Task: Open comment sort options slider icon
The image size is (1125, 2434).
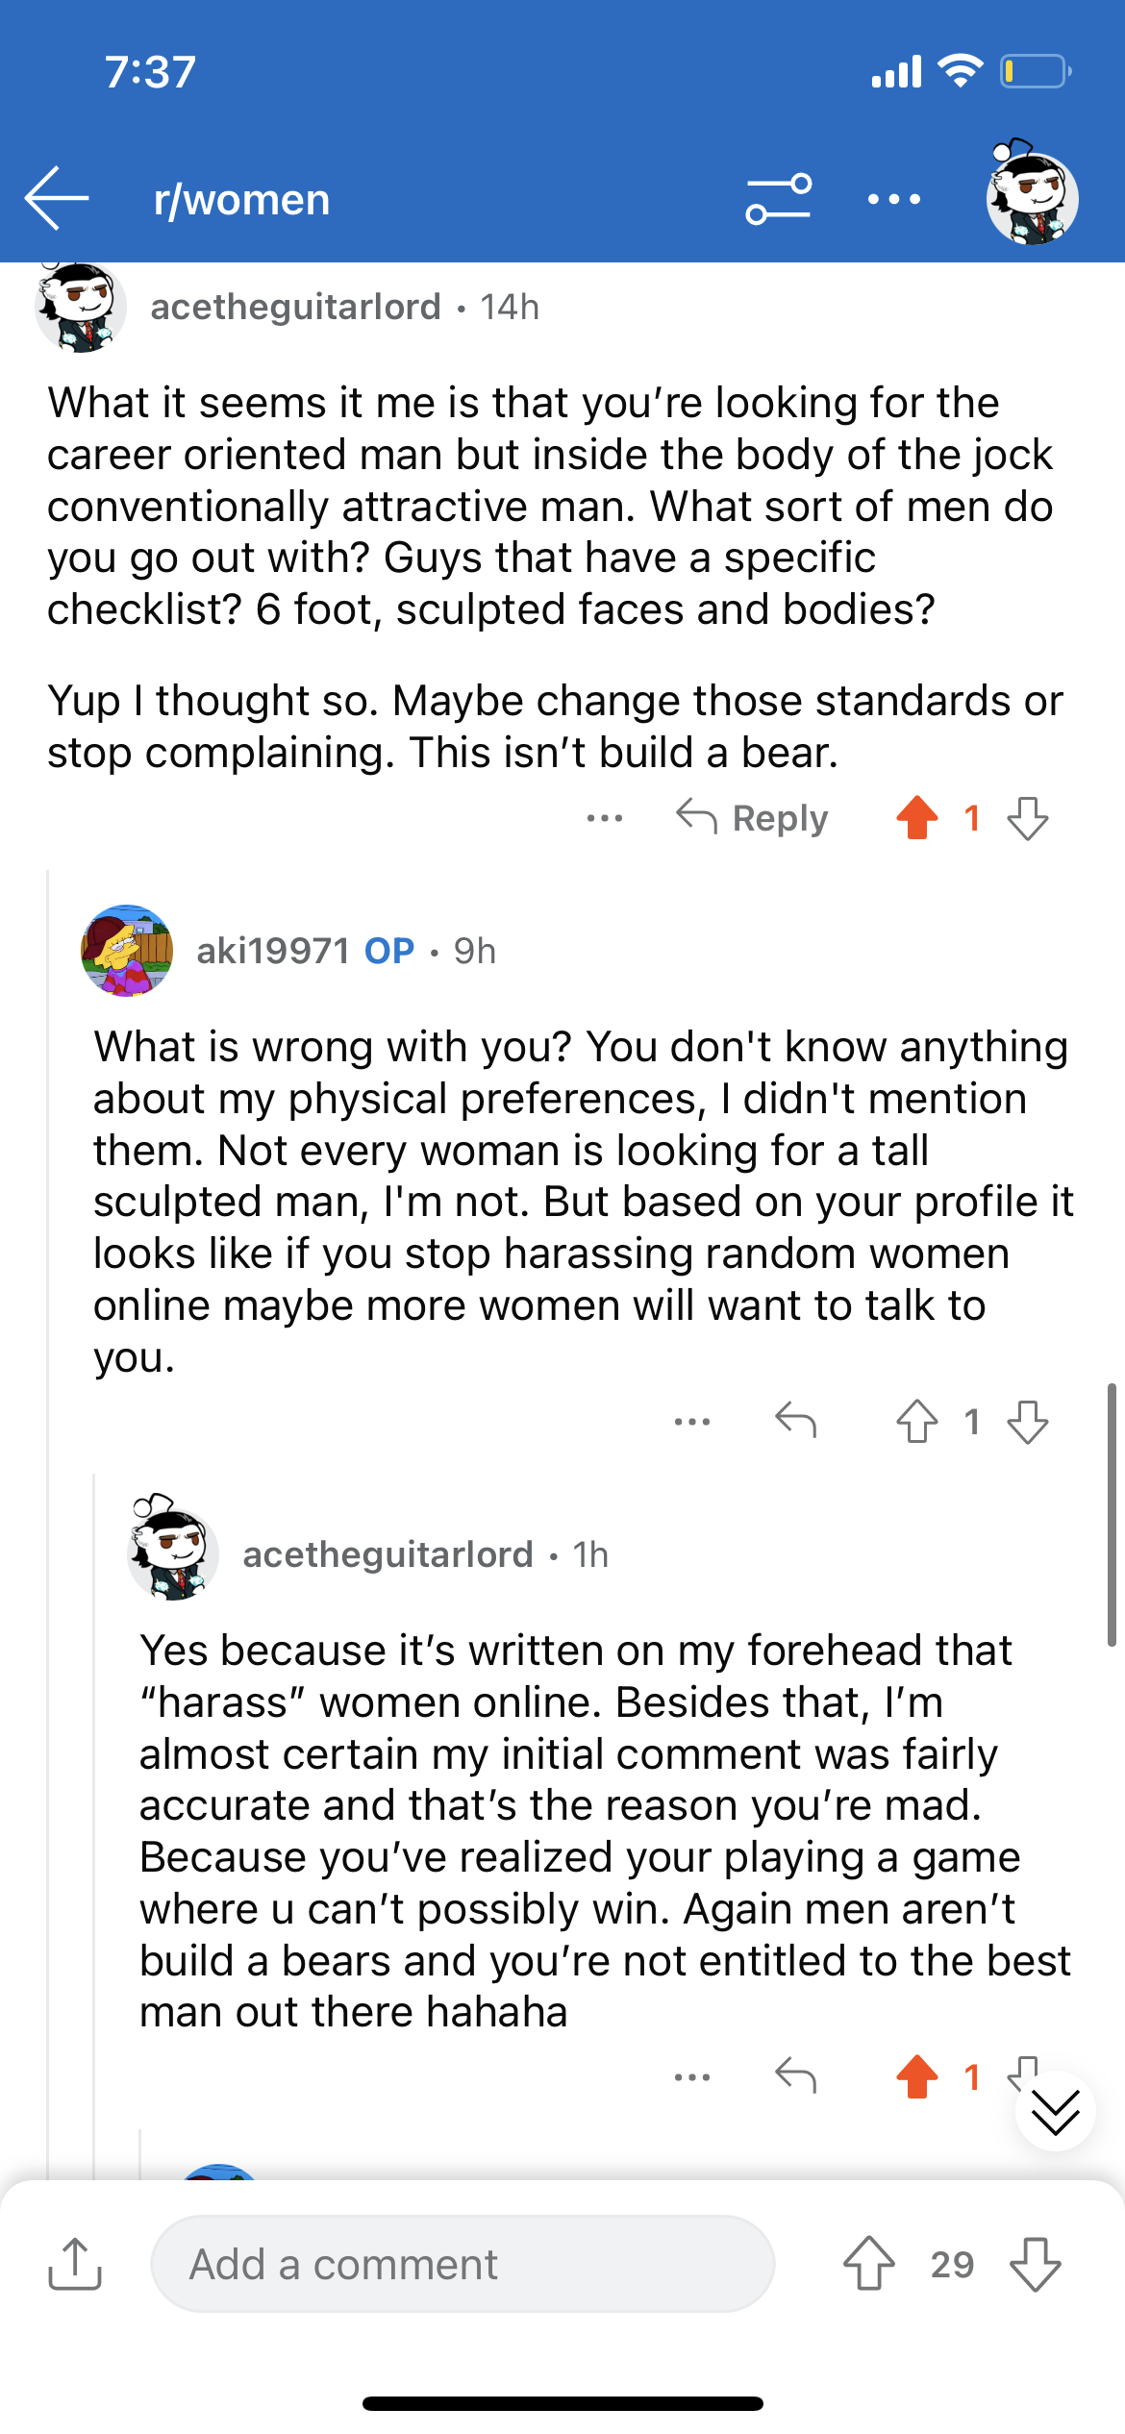Action: pyautogui.click(x=778, y=199)
